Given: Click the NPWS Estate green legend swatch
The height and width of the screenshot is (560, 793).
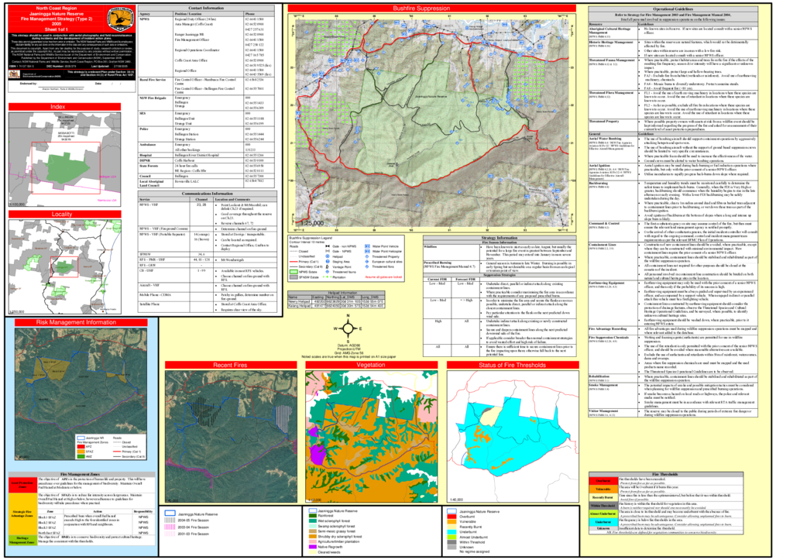Looking at the screenshot, I should point(294,272).
